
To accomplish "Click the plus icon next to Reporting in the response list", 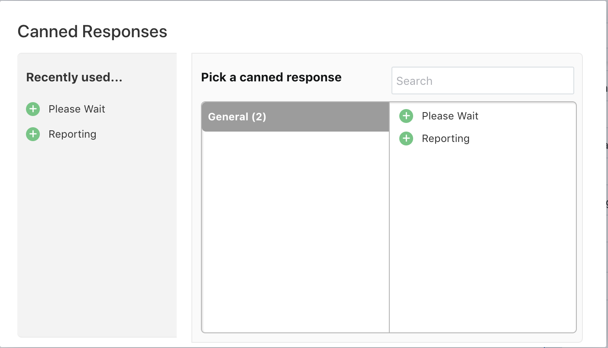I will point(406,138).
